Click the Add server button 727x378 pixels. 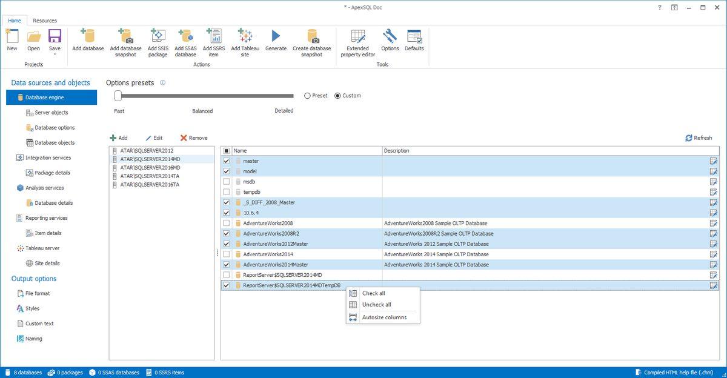[x=119, y=138]
